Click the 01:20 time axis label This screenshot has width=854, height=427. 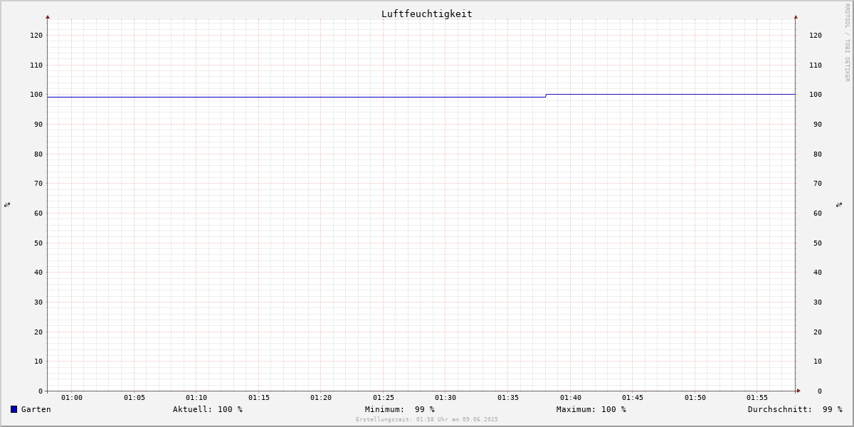[x=321, y=398]
